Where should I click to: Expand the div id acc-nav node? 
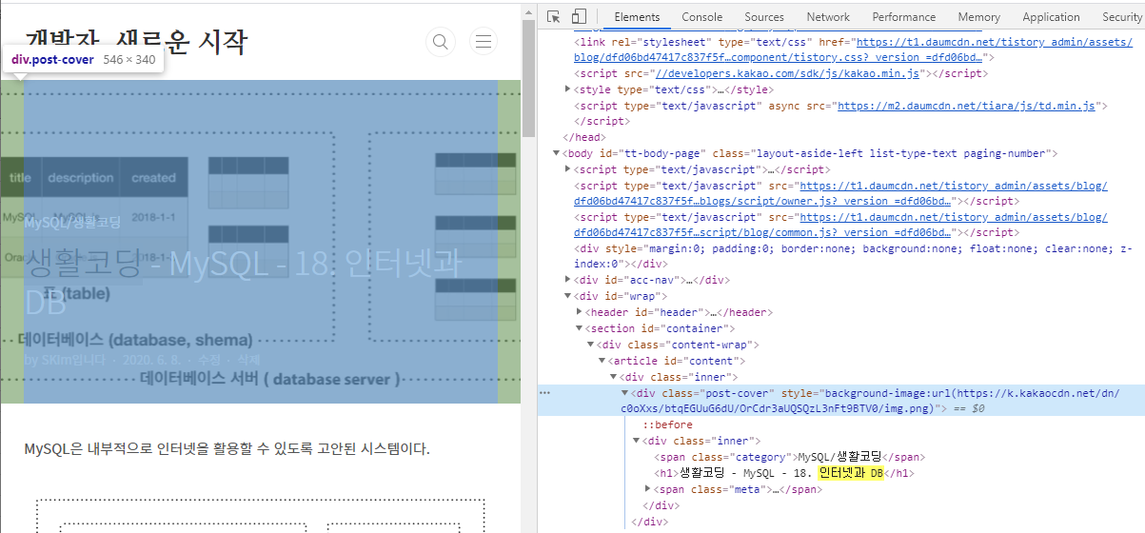tap(568, 280)
